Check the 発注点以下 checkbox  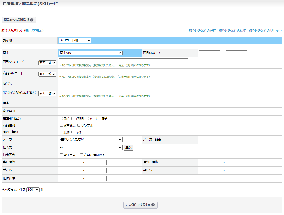tap(62, 155)
